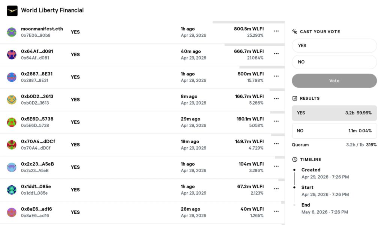The width and height of the screenshot is (384, 225).
Task: Click moonmanifest.eth voter avatar
Action: point(12,32)
